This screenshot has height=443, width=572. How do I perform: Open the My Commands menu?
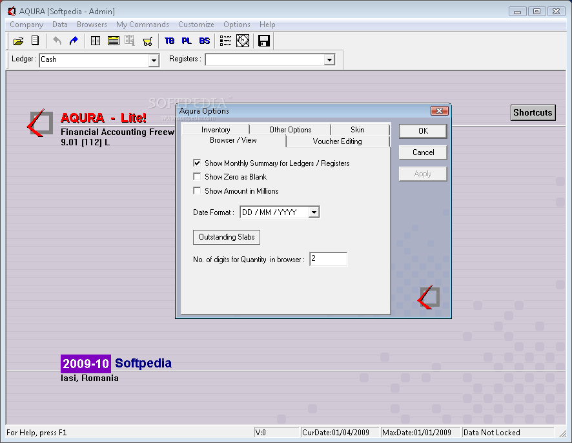coord(143,25)
